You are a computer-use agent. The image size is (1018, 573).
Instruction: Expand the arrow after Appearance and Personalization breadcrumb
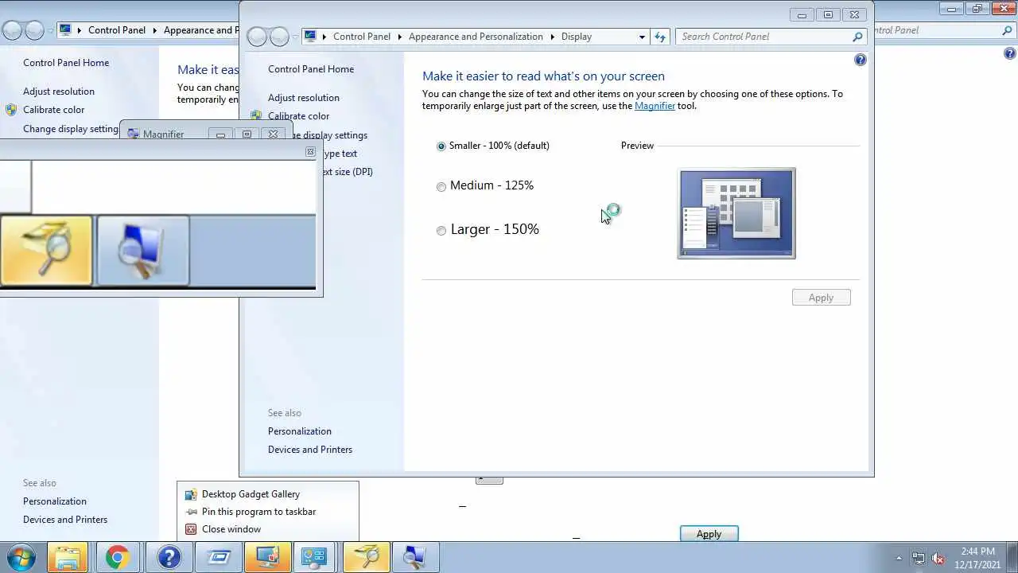click(x=552, y=37)
